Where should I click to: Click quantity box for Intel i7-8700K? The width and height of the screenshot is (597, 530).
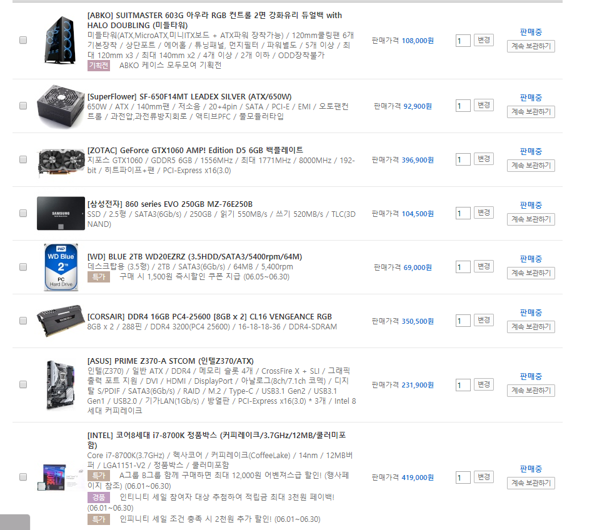point(463,477)
